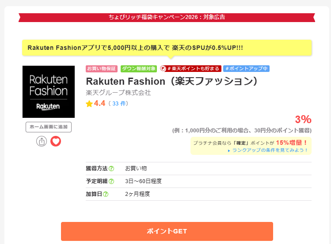Click the yellow Rakuten Fashionアプリ SPU notice
Screen dimensions: 331x244
167,48
